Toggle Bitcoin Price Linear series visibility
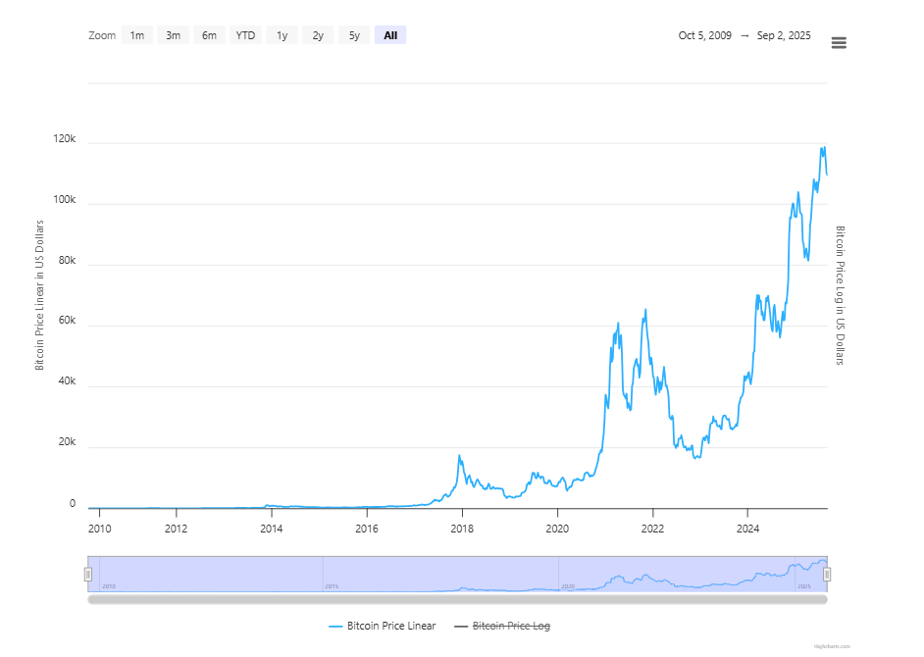 pos(391,626)
